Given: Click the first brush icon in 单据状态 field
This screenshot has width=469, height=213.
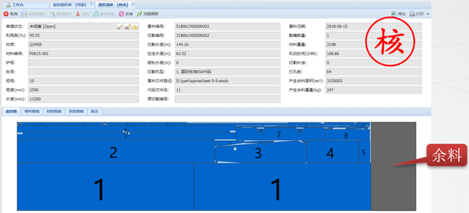Looking at the screenshot, I should tap(120, 27).
